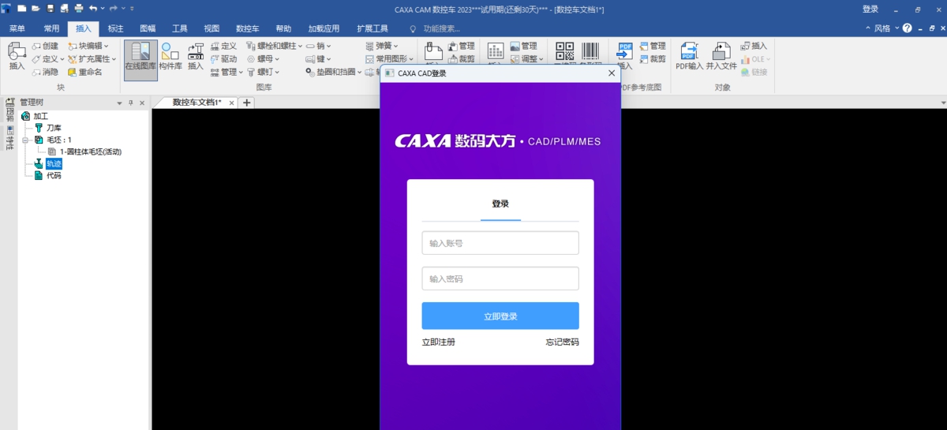
Task: Click the 插入 icon in 图库 group
Action: 196,57
